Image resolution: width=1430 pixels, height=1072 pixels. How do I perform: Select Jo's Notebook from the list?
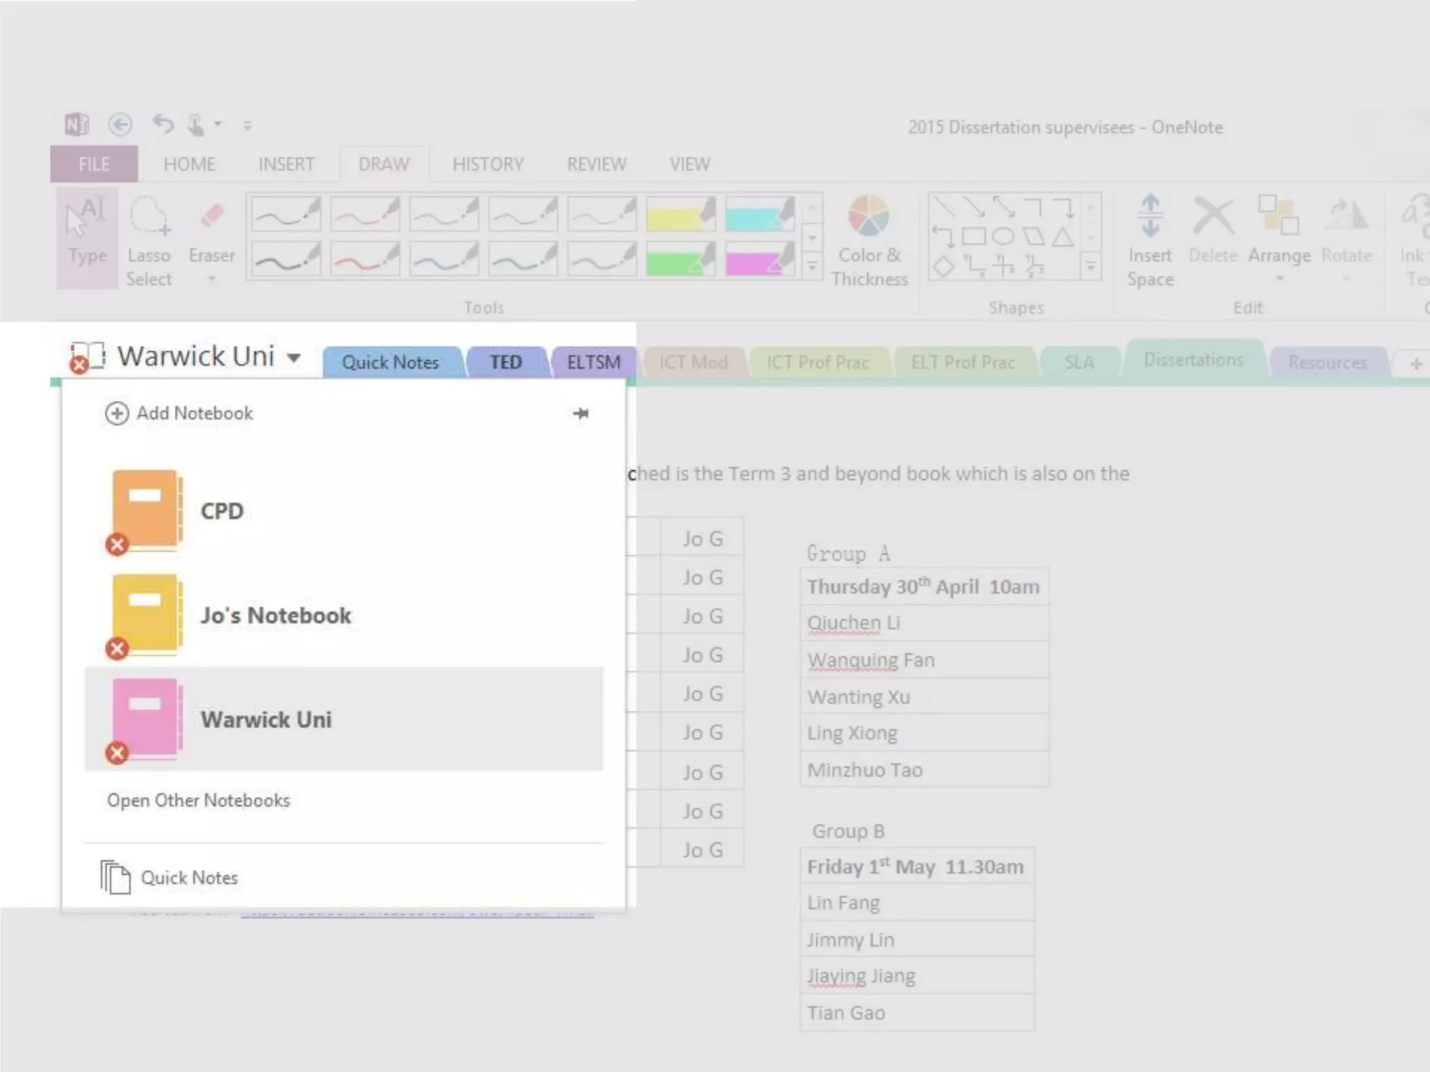pyautogui.click(x=275, y=616)
